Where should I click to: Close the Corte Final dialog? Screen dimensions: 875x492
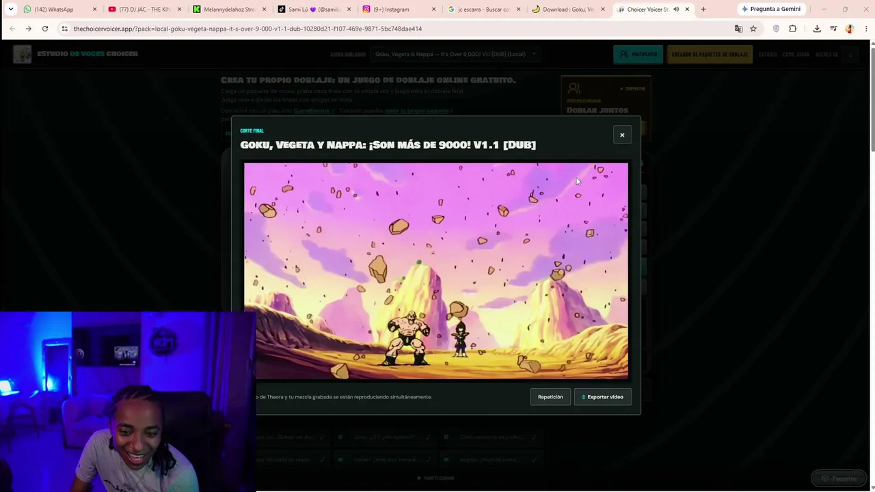coord(622,135)
